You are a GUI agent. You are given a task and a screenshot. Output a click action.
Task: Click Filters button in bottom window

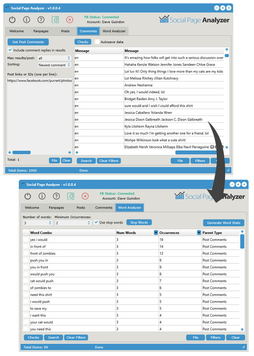(215, 337)
